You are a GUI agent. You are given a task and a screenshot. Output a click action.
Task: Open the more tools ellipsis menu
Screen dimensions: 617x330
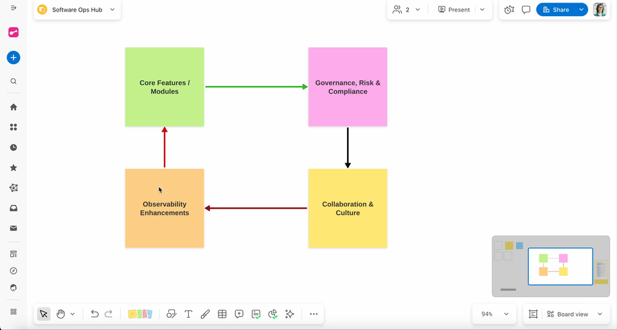tap(314, 314)
